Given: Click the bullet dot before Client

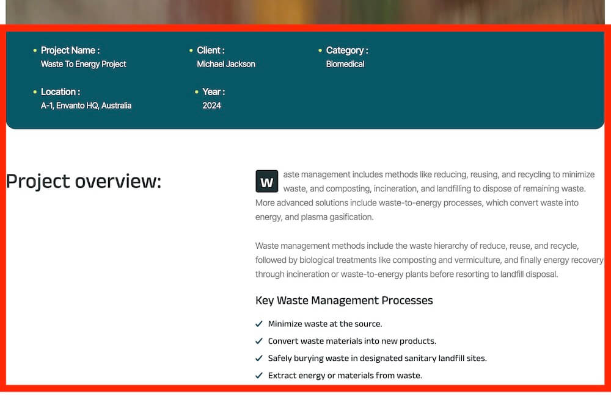Looking at the screenshot, I should coord(191,50).
